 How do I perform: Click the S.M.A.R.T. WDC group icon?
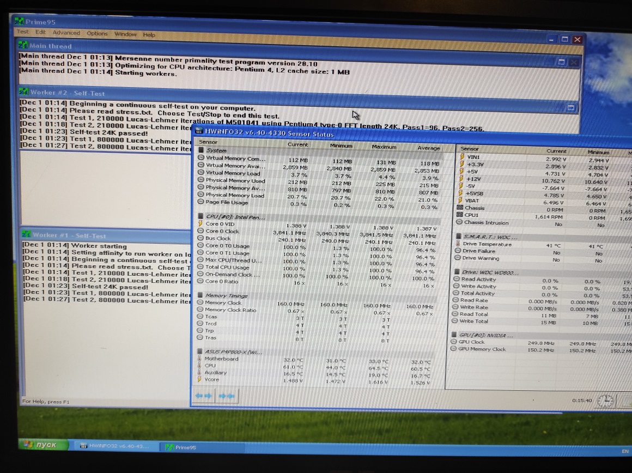[458, 237]
